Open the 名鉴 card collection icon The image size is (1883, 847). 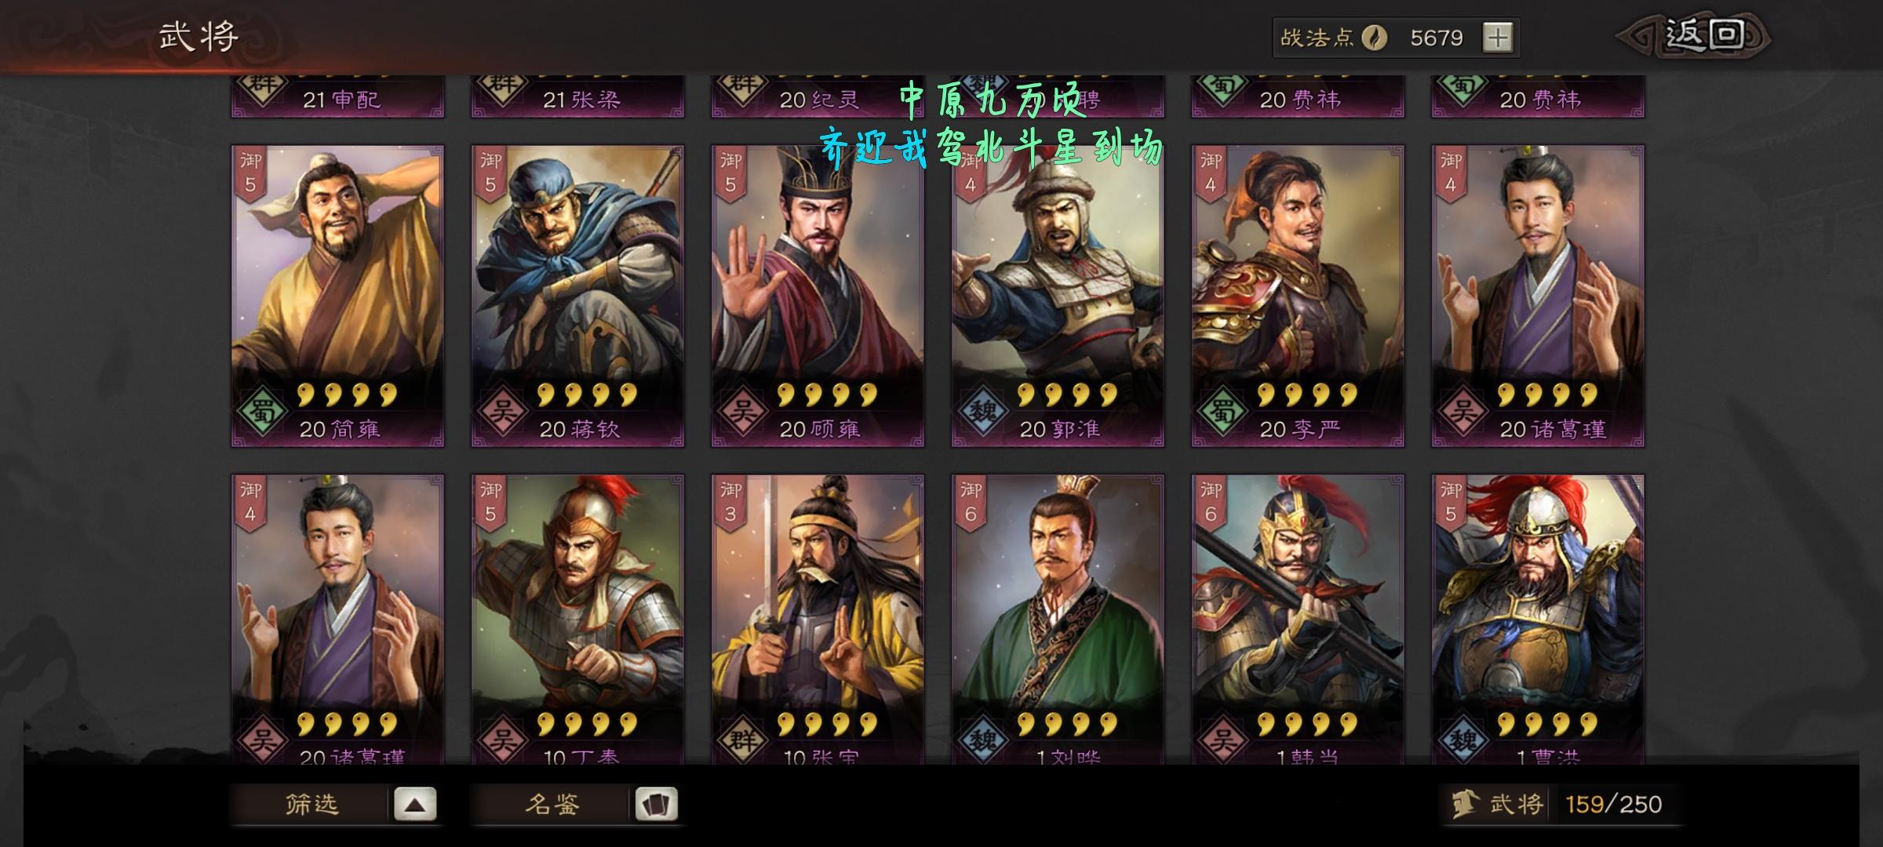click(656, 805)
